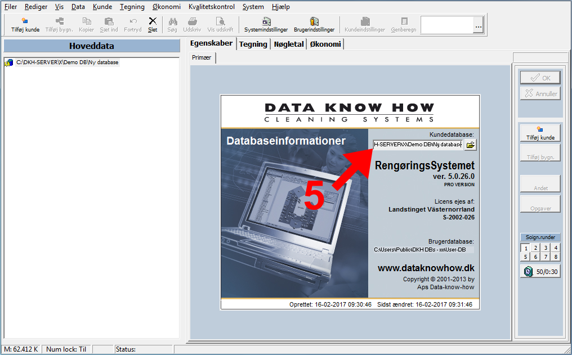Open the Vis menu
This screenshot has width=572, height=355.
tap(59, 7)
